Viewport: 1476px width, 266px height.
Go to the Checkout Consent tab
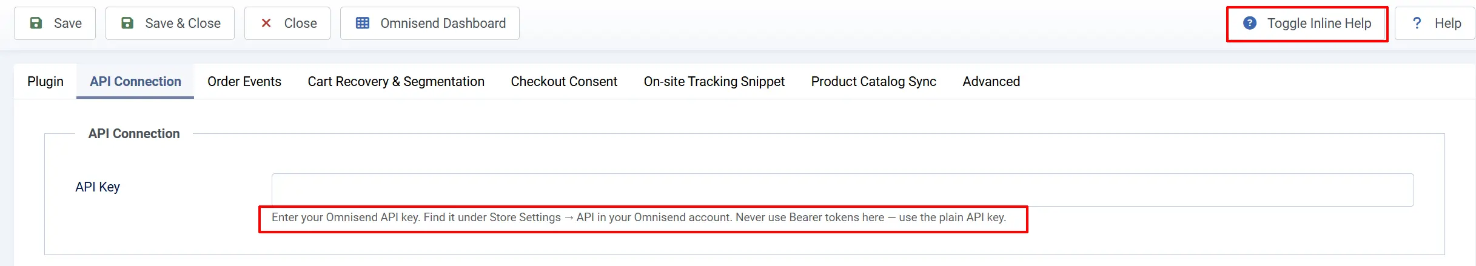pyautogui.click(x=564, y=81)
